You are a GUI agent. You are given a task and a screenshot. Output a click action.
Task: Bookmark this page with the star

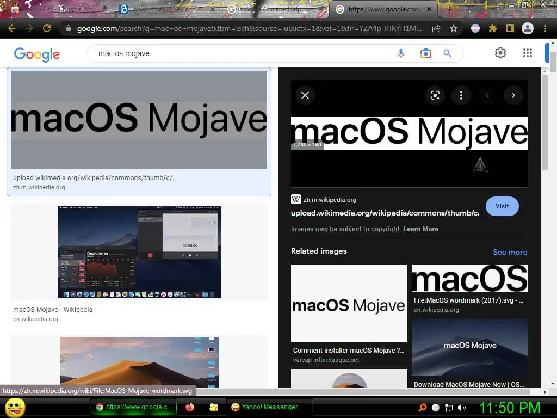click(x=454, y=28)
